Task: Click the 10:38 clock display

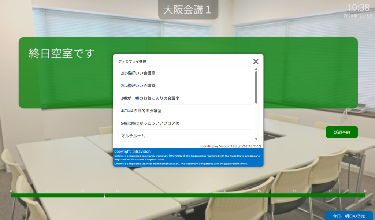Action: pos(358,8)
